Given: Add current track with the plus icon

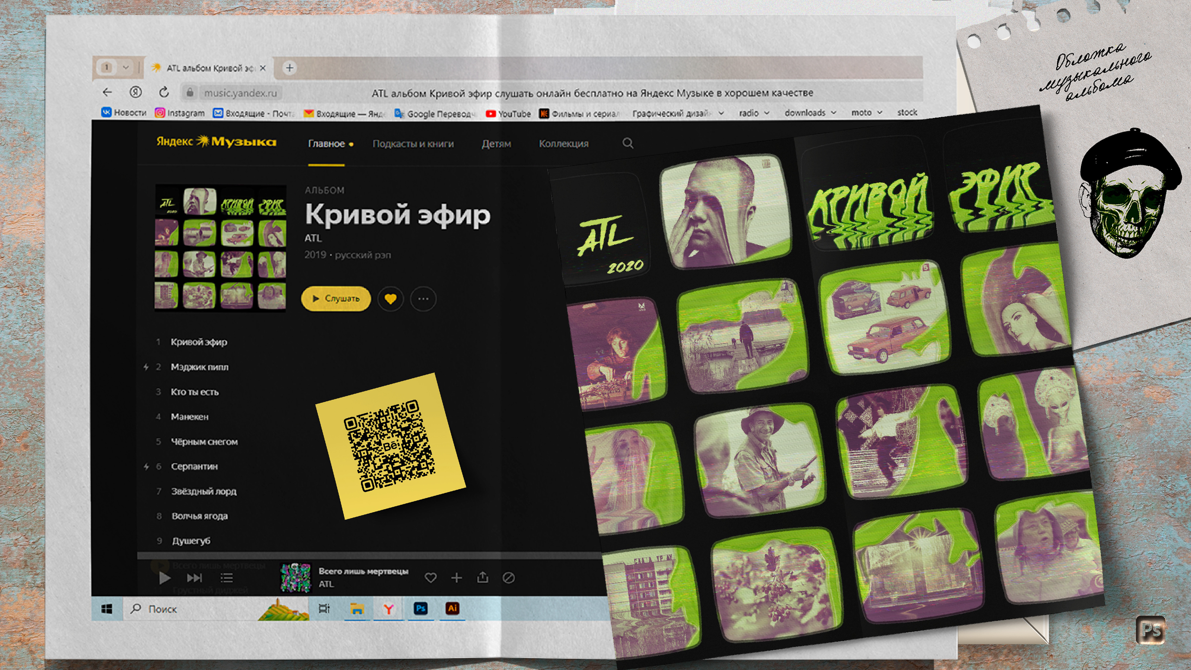Looking at the screenshot, I should (x=456, y=578).
